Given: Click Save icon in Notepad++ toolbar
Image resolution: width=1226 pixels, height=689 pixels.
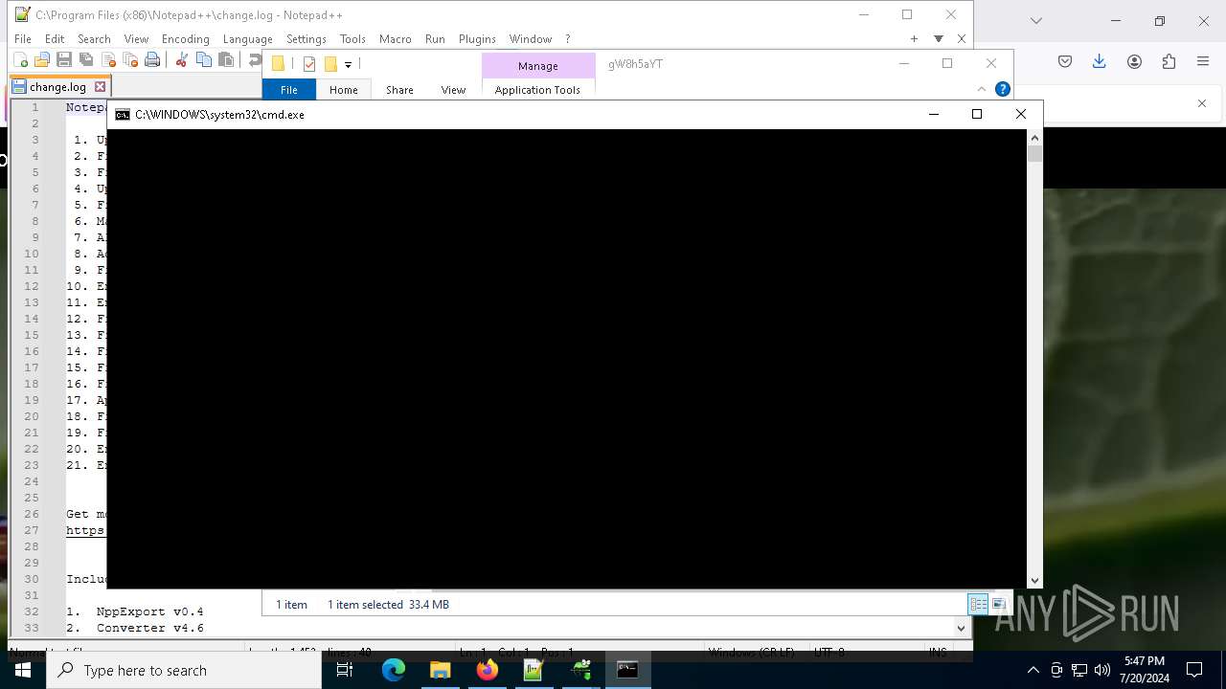Looking at the screenshot, I should [x=64, y=60].
